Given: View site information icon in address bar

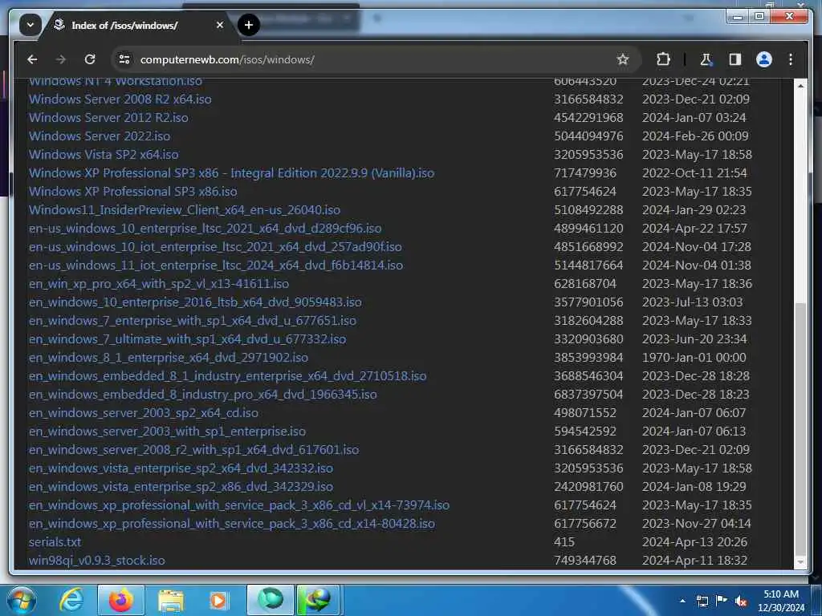Looking at the screenshot, I should (x=124, y=59).
